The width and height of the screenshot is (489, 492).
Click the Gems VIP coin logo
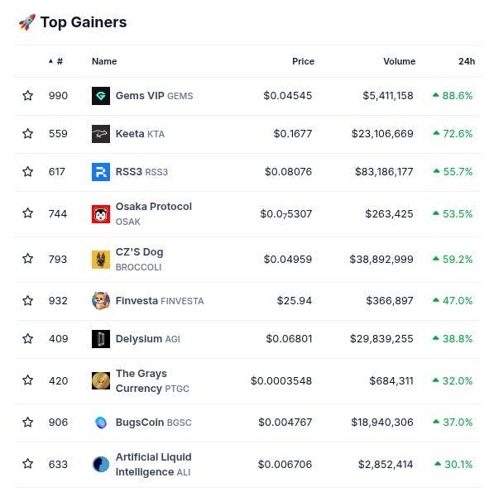coord(101,96)
